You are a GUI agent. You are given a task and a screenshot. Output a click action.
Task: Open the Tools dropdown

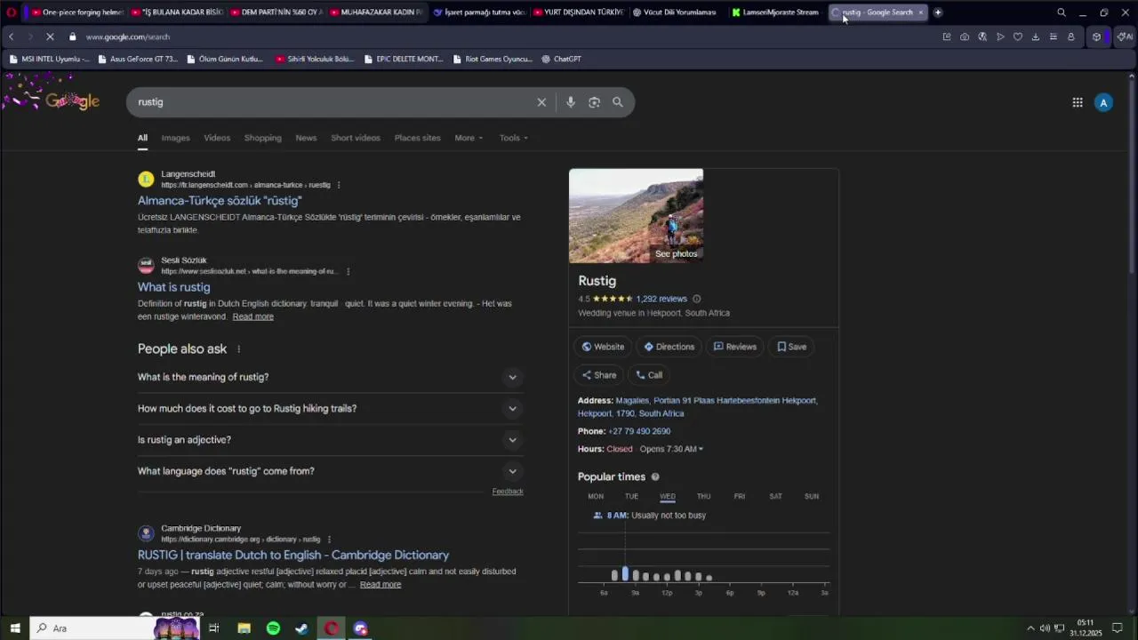(513, 138)
